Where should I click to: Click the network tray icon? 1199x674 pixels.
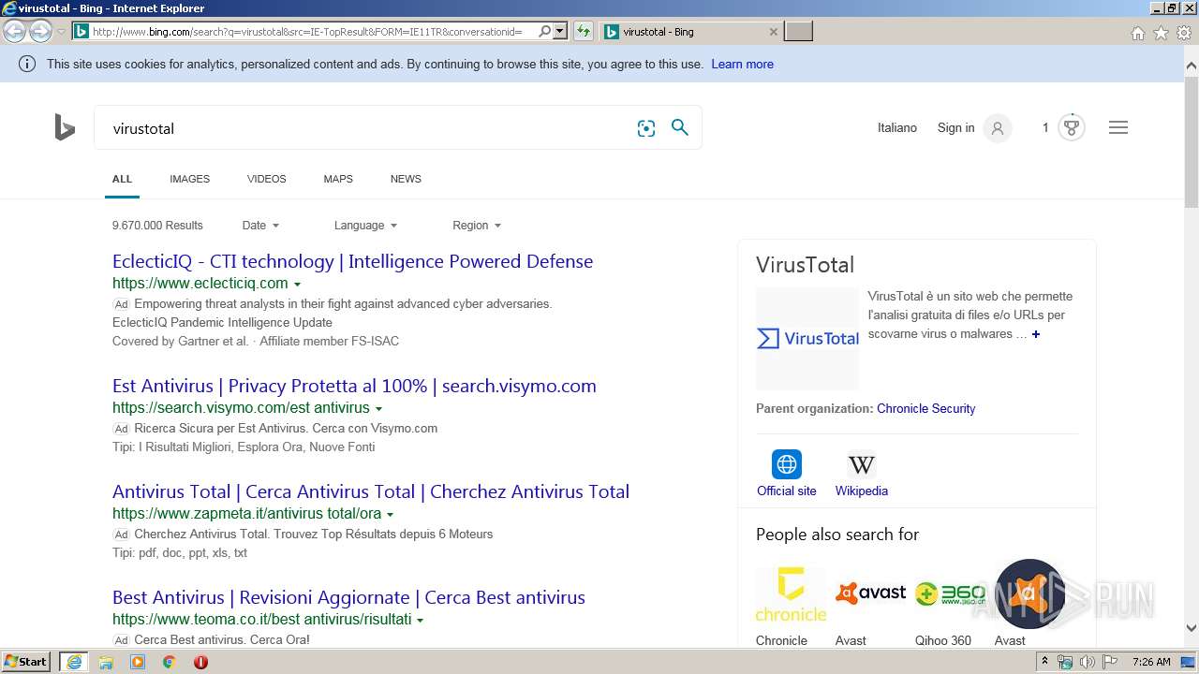click(x=1065, y=662)
